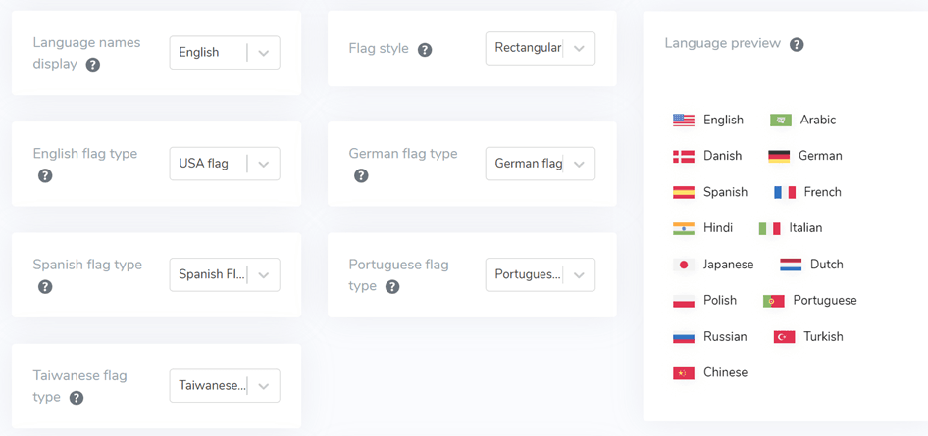Click the 'Flag style' label text
928x436 pixels.
(379, 48)
